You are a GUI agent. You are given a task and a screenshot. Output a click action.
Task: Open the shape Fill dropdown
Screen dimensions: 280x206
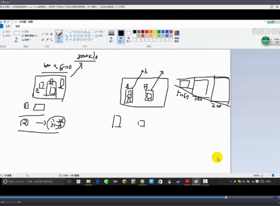tap(99, 35)
